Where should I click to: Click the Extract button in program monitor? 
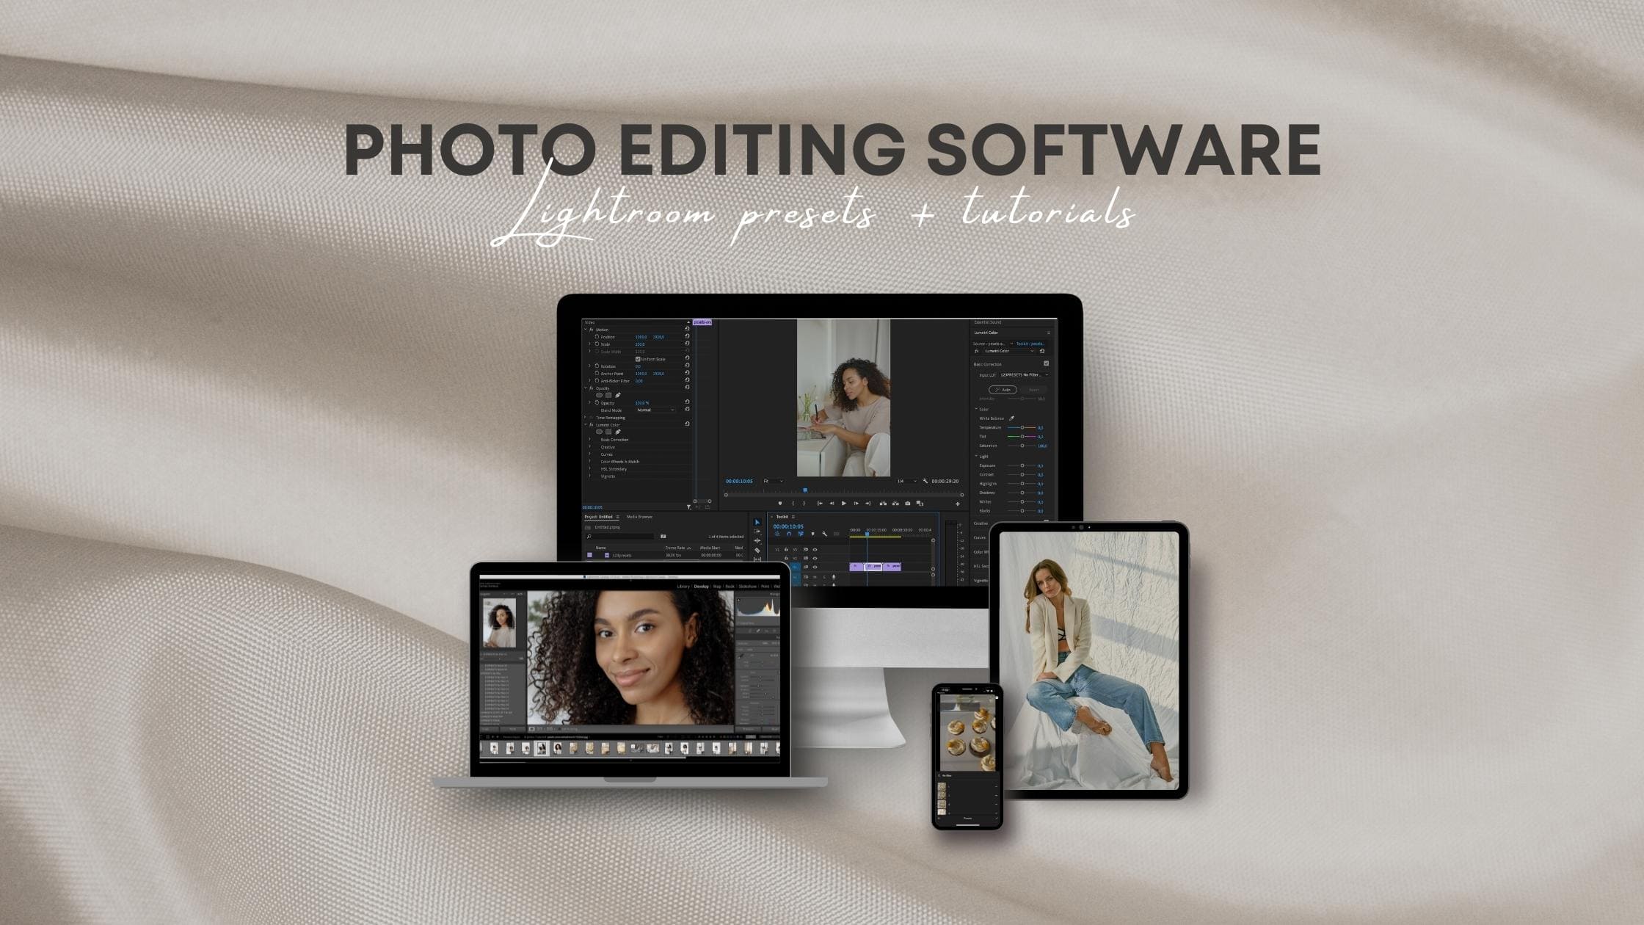[x=895, y=504]
